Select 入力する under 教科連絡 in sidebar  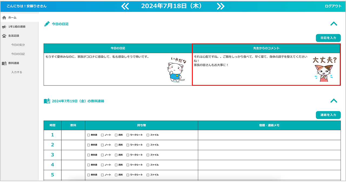click(x=17, y=72)
